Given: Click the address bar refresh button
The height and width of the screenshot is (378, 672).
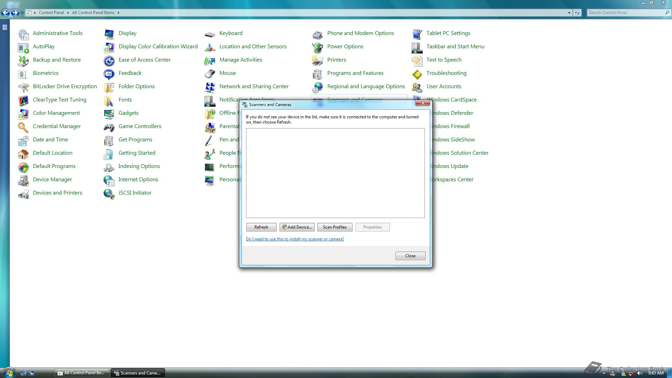Looking at the screenshot, I should coord(577,13).
